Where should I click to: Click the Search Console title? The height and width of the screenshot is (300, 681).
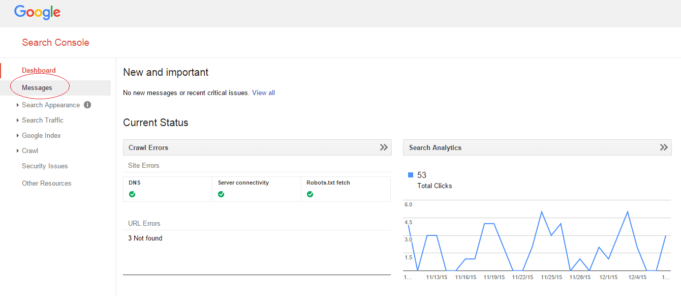click(55, 43)
